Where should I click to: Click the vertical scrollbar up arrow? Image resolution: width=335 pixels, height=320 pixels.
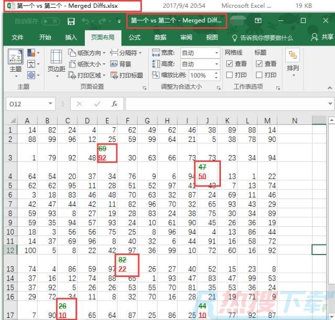click(x=331, y=120)
